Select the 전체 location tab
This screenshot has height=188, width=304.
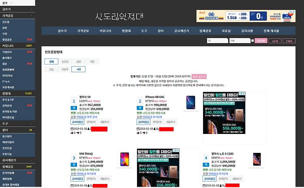pyautogui.click(x=51, y=62)
